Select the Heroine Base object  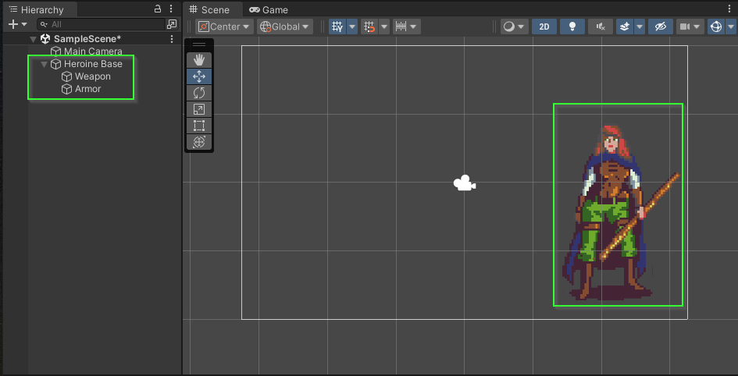[x=93, y=64]
